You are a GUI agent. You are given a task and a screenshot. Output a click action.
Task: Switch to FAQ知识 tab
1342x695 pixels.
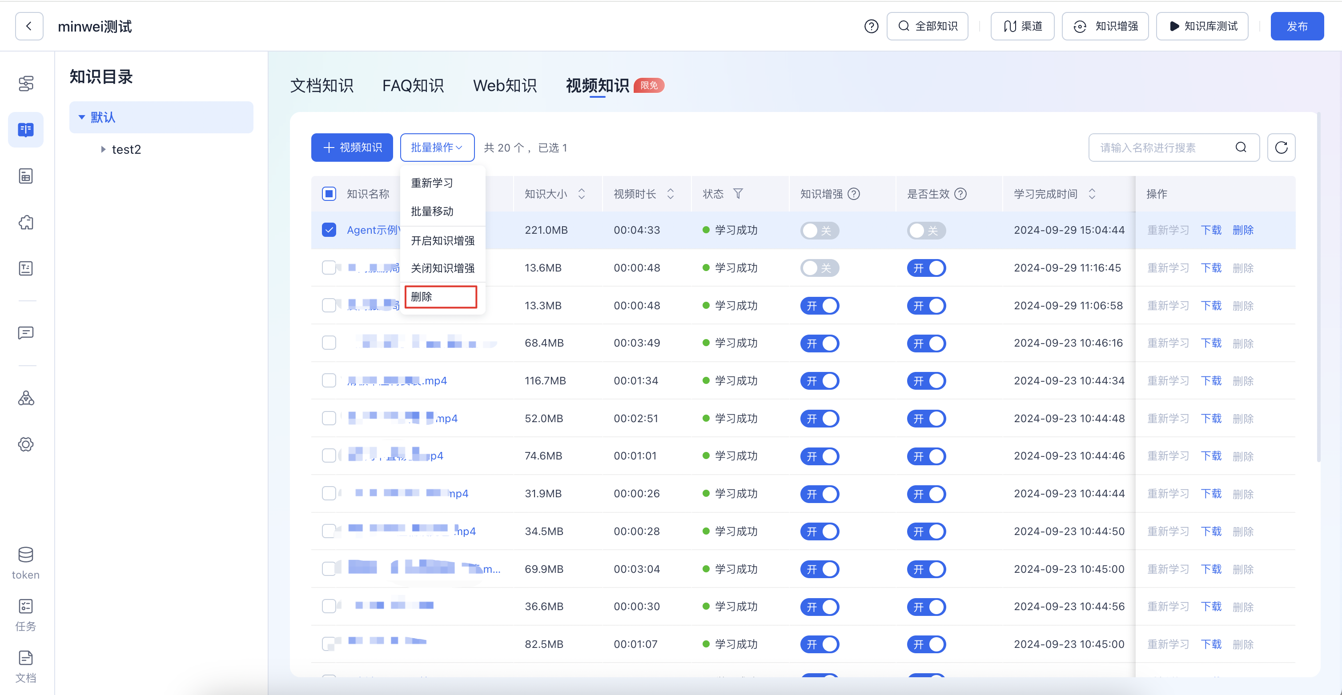413,85
